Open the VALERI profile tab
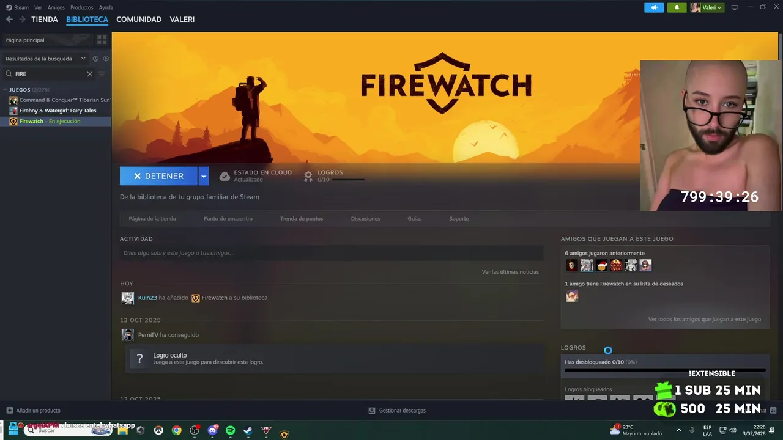This screenshot has width=783, height=440. [182, 20]
